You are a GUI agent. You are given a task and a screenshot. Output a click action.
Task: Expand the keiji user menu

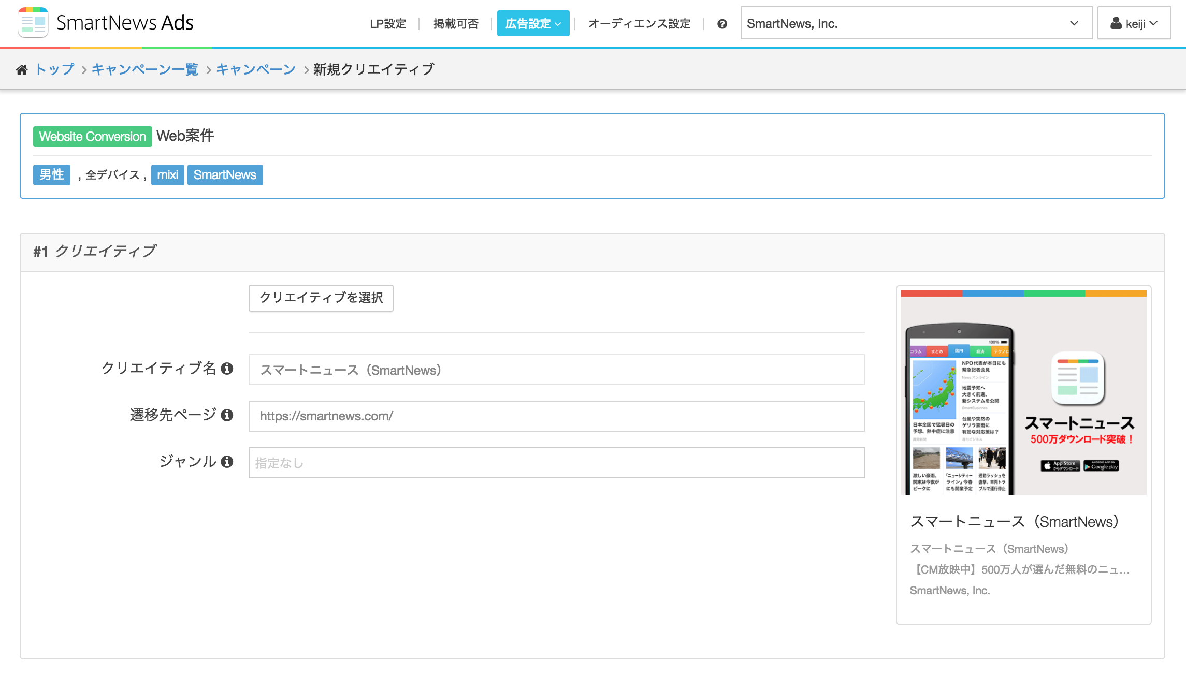click(x=1134, y=23)
